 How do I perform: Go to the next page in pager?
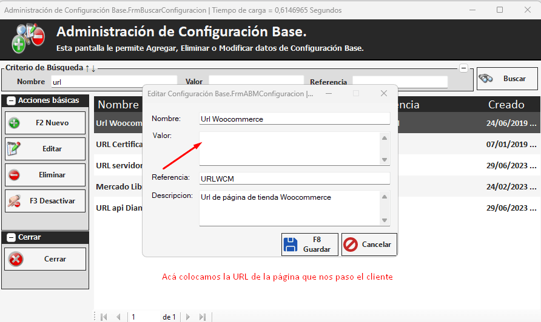[x=188, y=317]
